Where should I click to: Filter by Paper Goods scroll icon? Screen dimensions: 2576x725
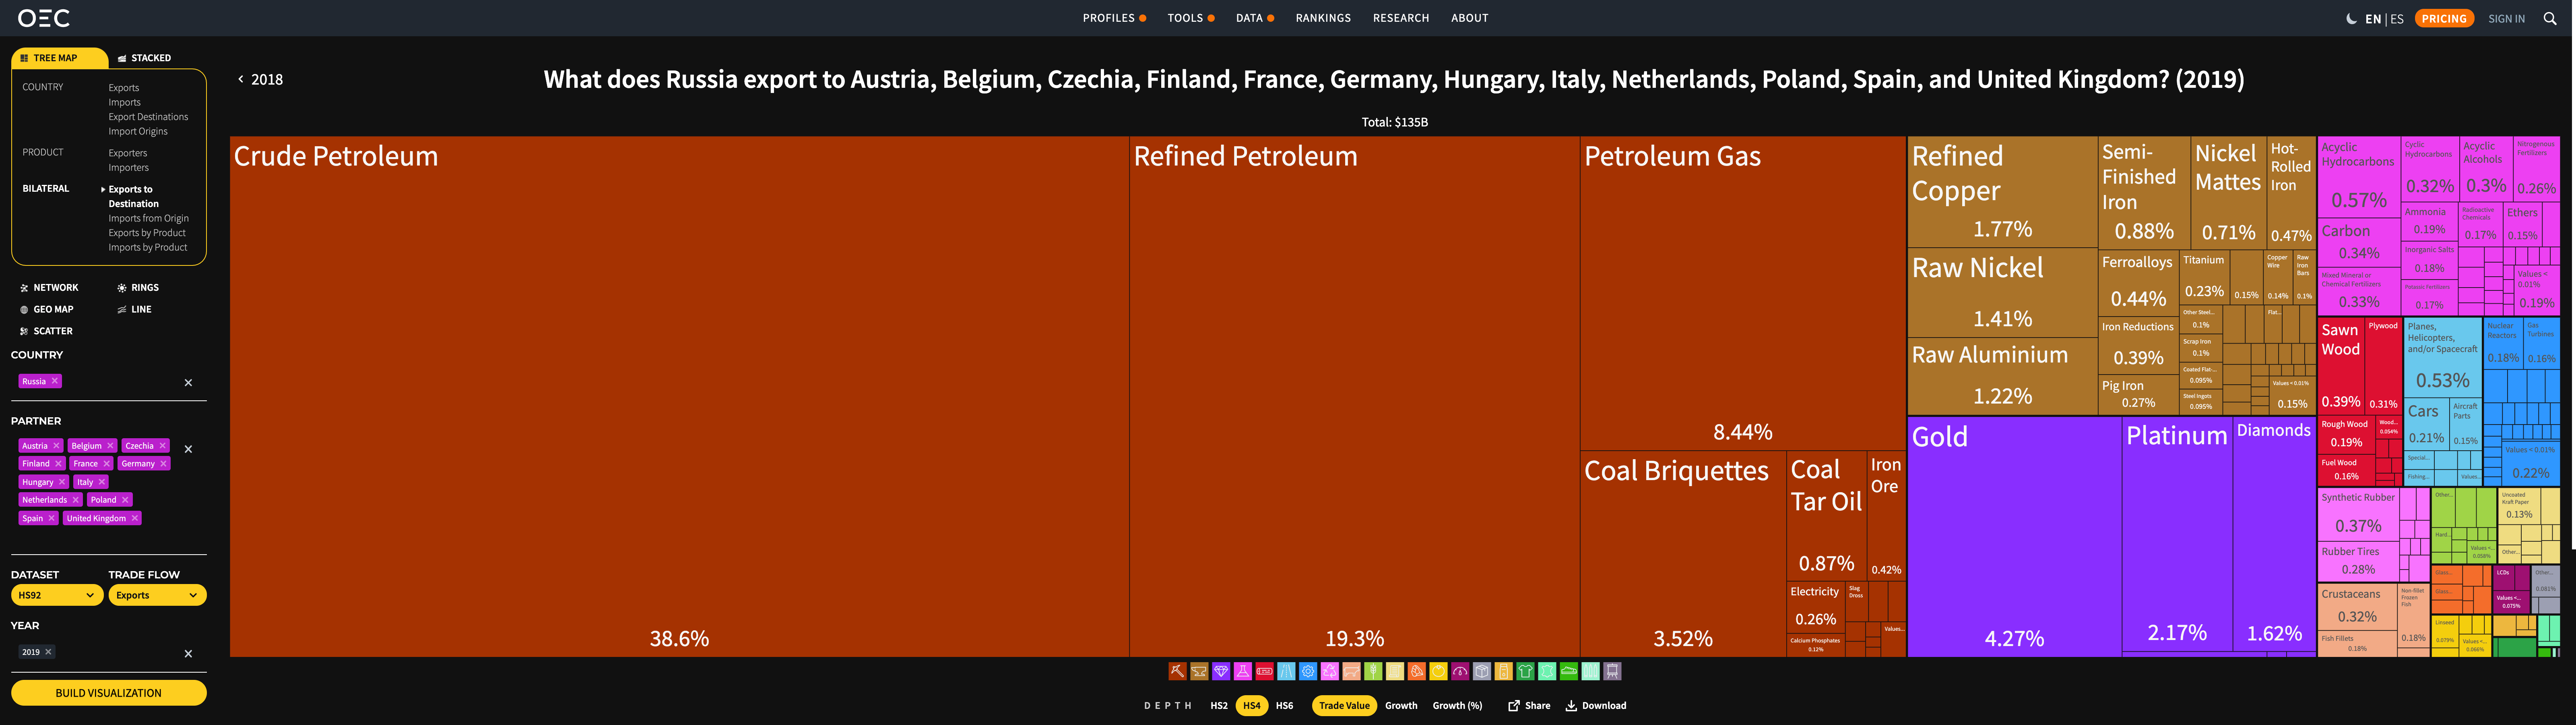pyautogui.click(x=1395, y=672)
